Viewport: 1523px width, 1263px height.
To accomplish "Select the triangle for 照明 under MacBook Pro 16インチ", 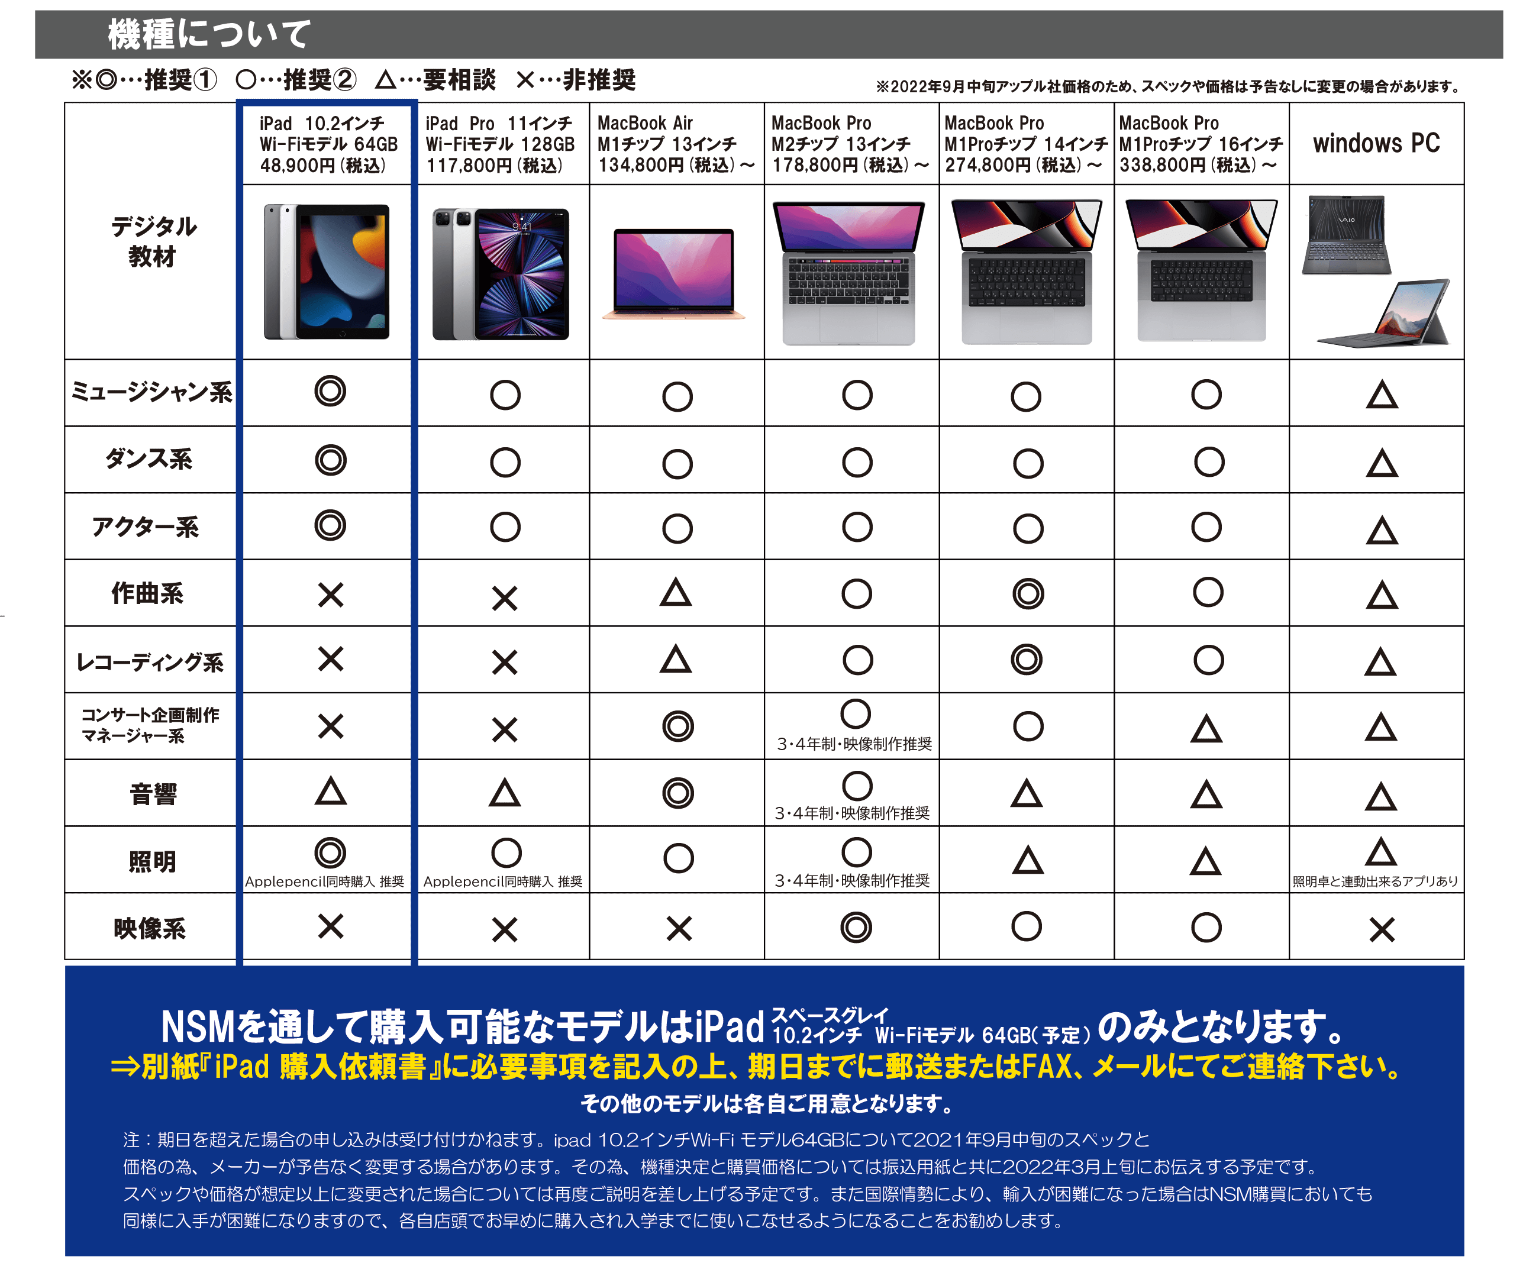I will click(x=1205, y=861).
